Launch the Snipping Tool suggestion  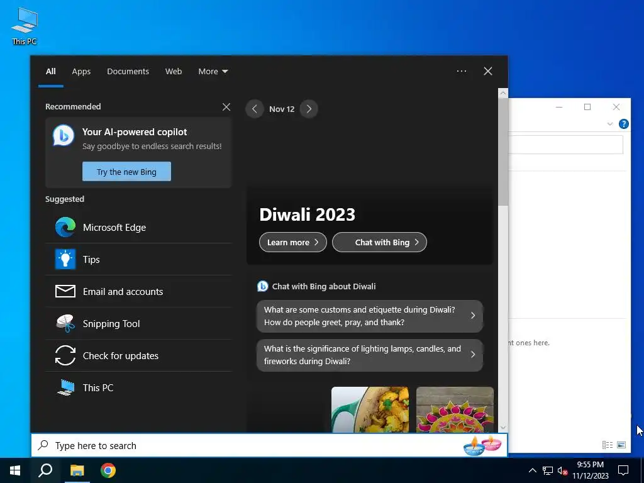point(138,324)
